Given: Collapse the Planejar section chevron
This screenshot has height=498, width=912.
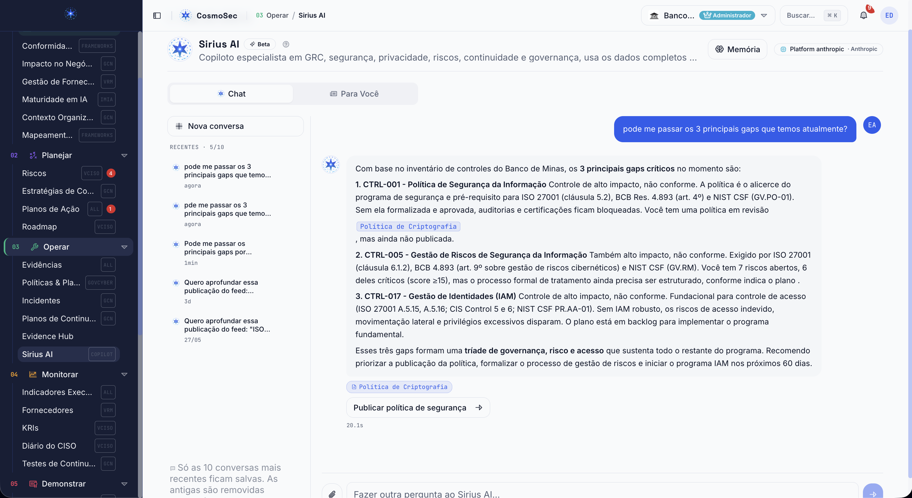Looking at the screenshot, I should click(124, 155).
